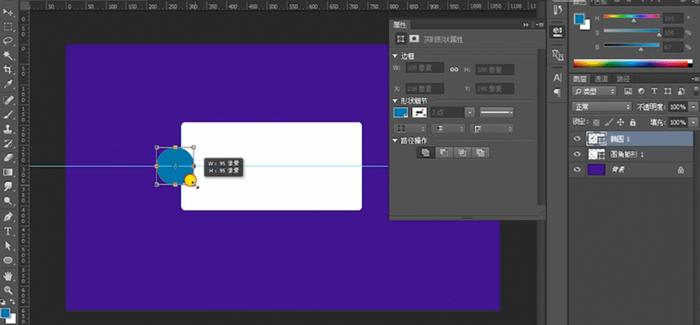Choose Exclude Overlapping Shapes path operation
Image resolution: width=700 pixels, height=325 pixels.
[x=481, y=153]
